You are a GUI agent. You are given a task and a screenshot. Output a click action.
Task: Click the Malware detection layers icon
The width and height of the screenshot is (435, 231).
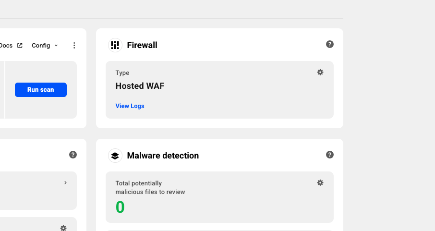(115, 156)
